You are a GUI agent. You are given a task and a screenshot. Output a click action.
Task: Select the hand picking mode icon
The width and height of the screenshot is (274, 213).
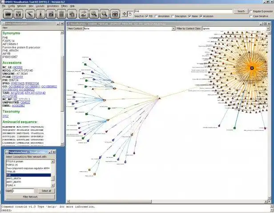pos(130,14)
